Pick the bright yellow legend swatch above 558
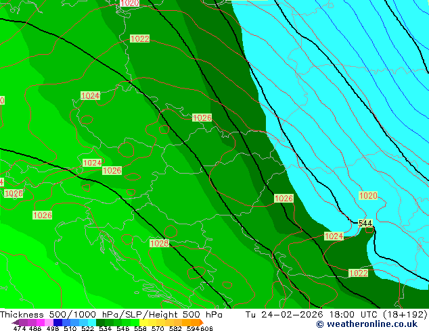Viewport: 429px width, 331px height. tap(143, 322)
